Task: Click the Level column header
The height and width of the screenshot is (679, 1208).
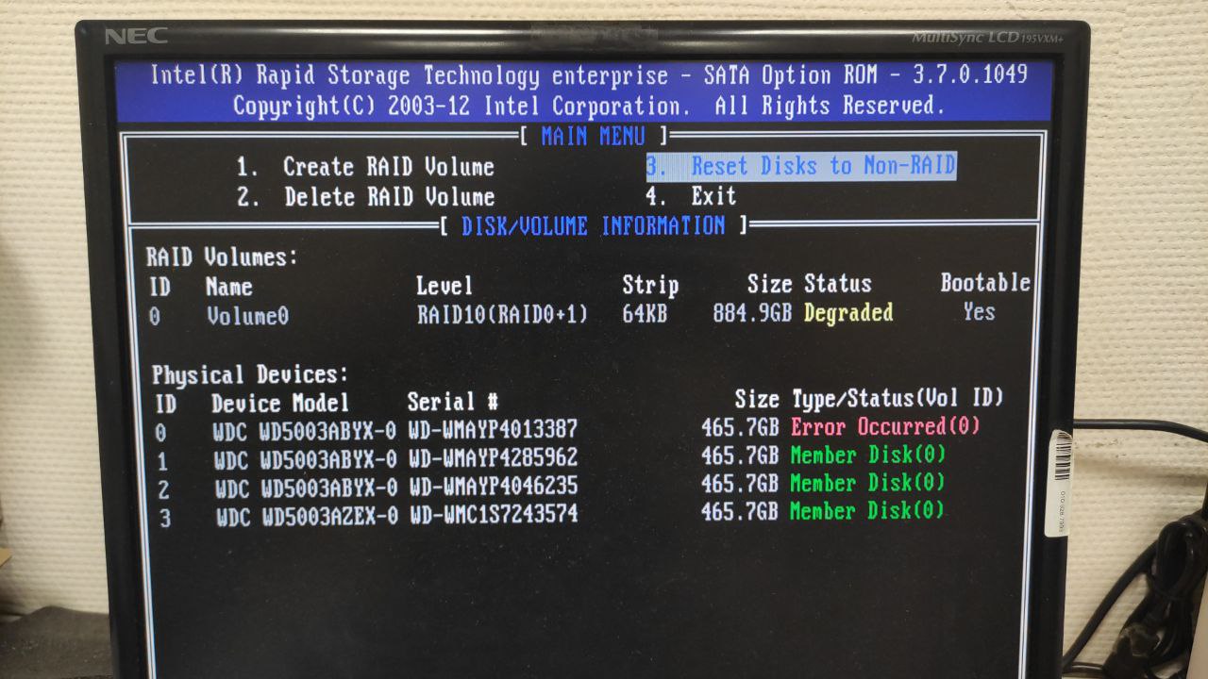Action: tap(445, 286)
